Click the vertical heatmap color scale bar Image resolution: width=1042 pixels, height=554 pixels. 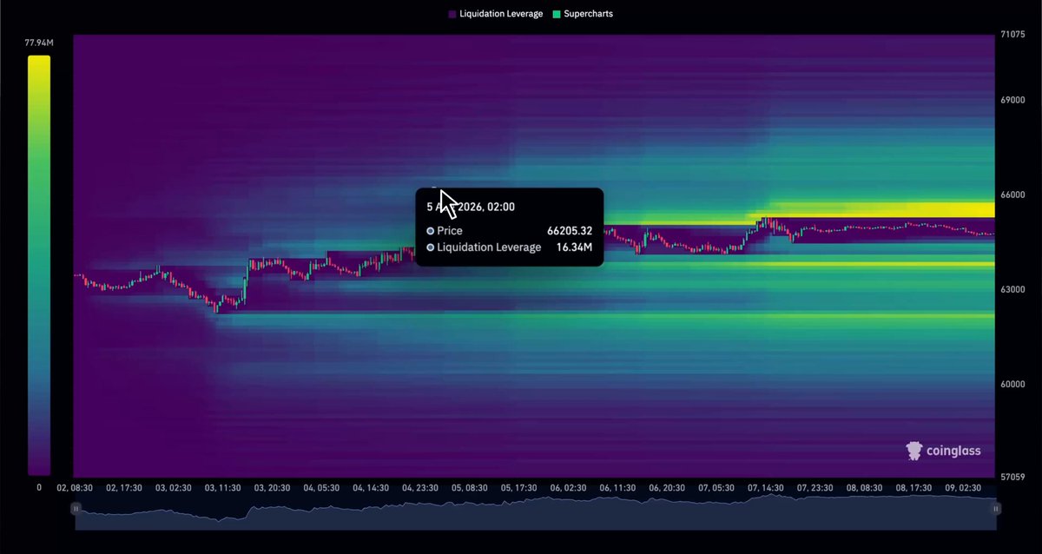(39, 265)
